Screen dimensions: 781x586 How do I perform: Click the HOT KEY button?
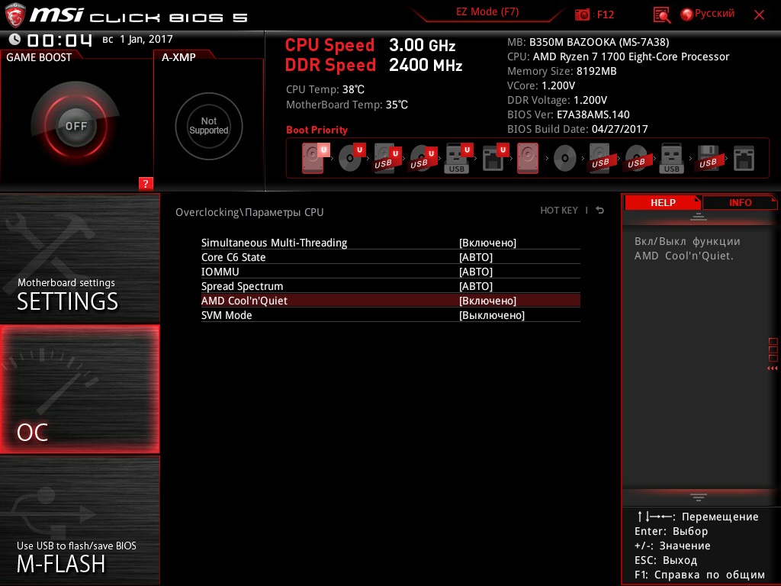coord(559,211)
